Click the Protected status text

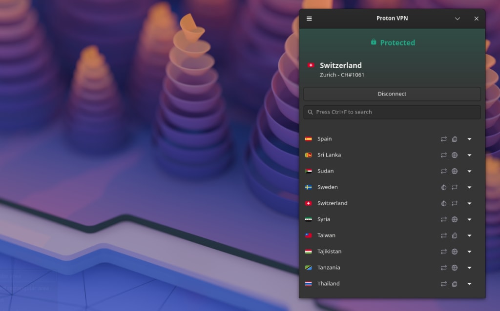click(397, 43)
